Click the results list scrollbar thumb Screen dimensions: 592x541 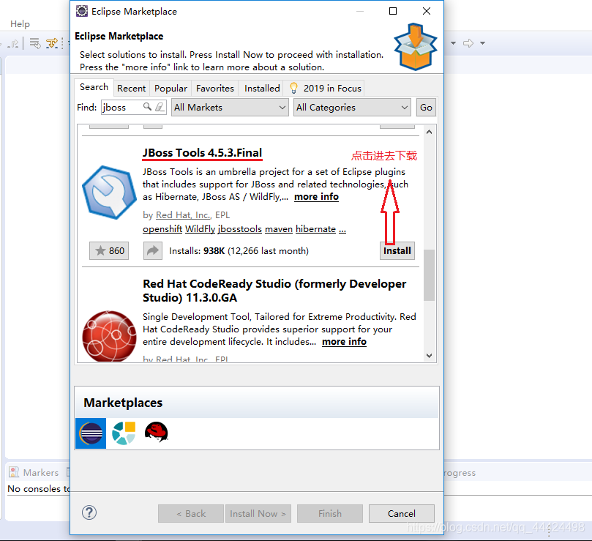tap(429, 275)
